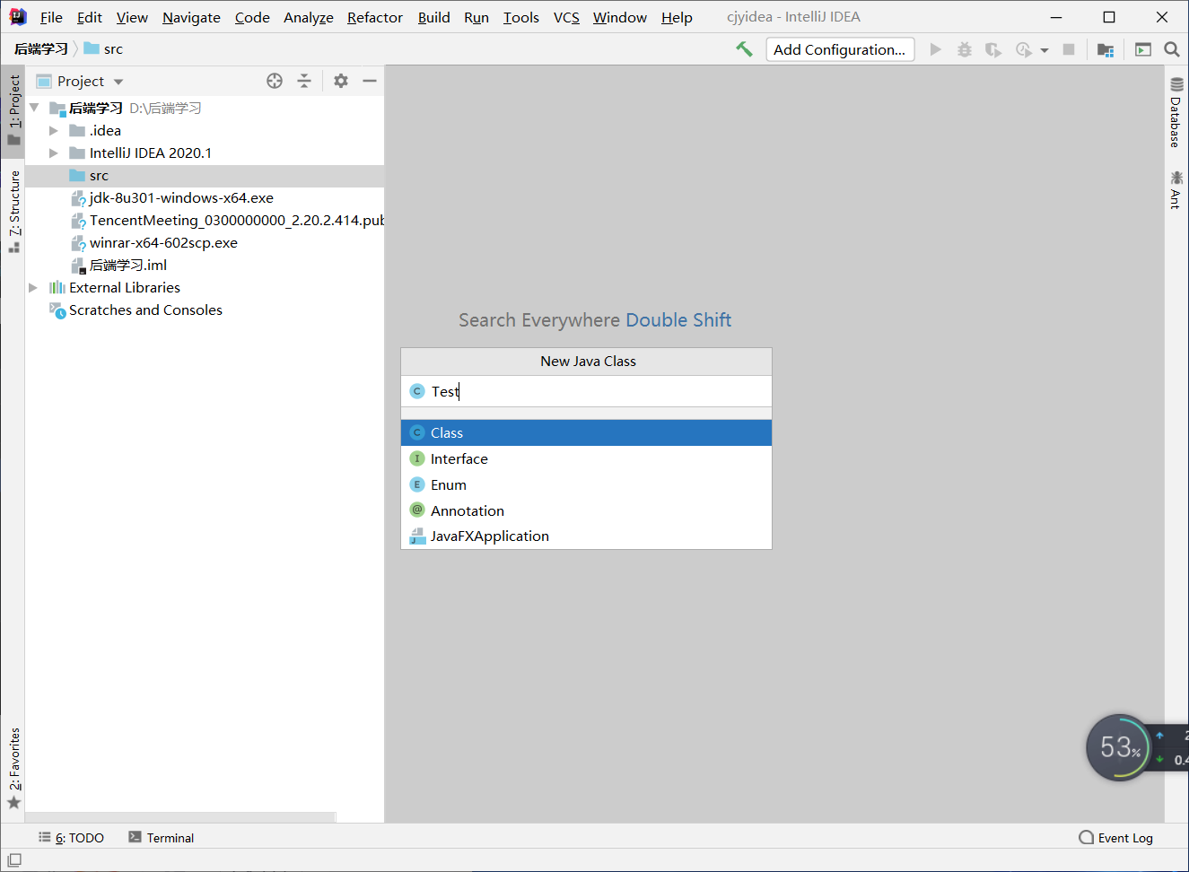1189x872 pixels.
Task: Open the Database tool window tab
Action: click(1176, 113)
